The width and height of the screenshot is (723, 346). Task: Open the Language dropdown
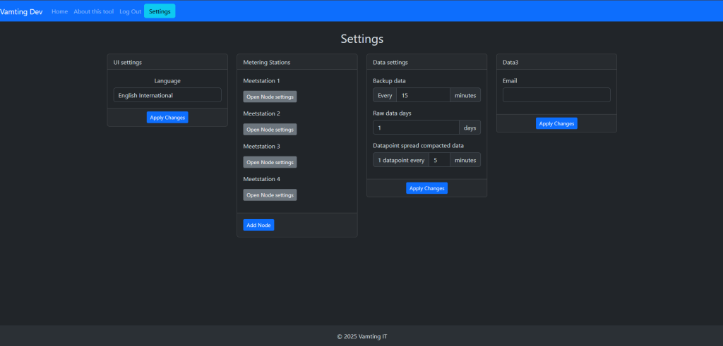(x=167, y=95)
